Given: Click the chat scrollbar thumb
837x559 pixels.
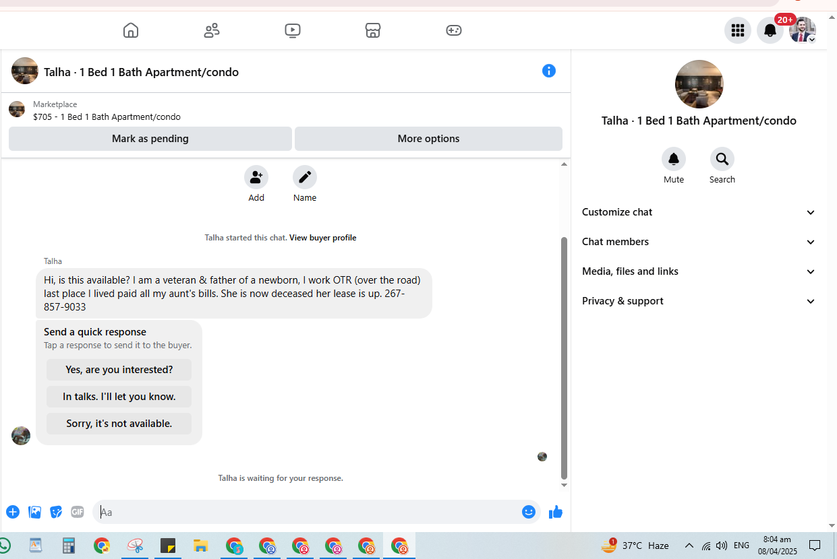Looking at the screenshot, I should [x=565, y=358].
